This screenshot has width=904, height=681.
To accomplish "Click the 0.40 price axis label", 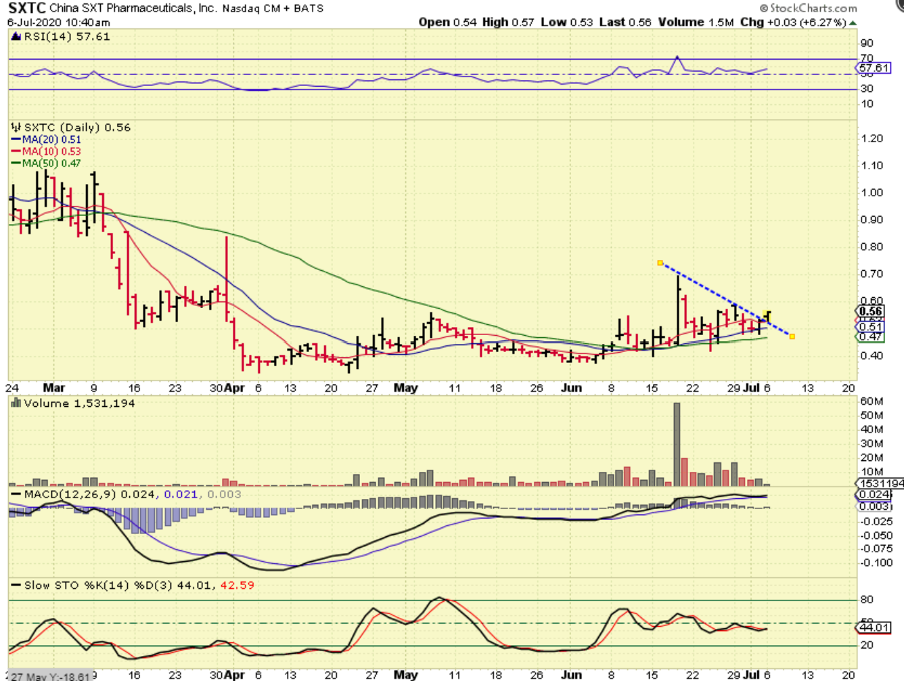I will [872, 355].
